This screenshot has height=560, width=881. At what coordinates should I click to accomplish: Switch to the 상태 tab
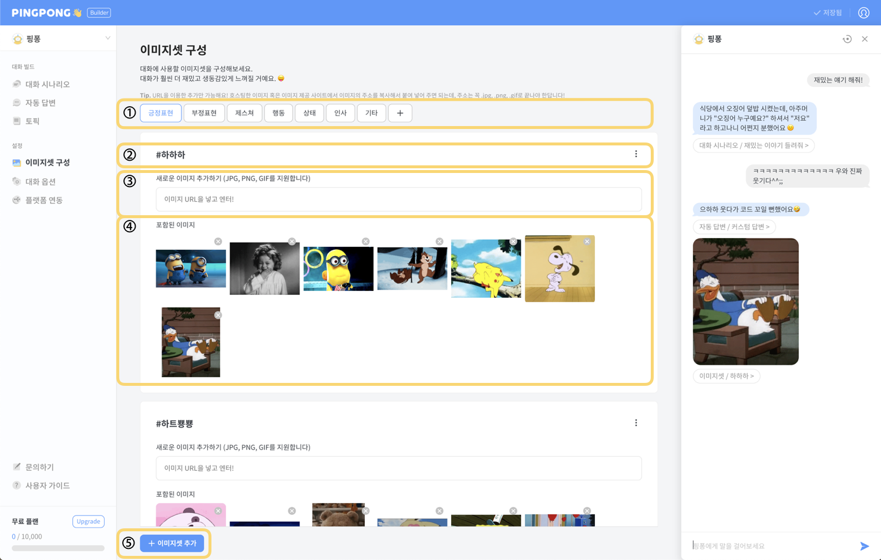(310, 113)
